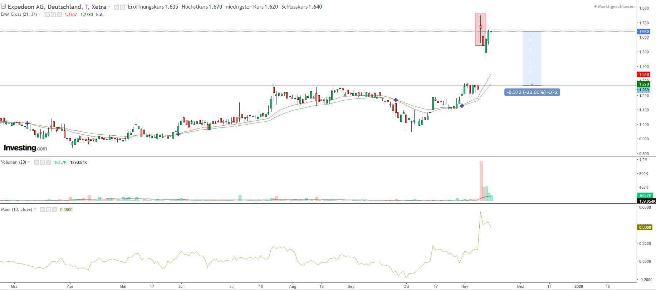Click the 1.000 price scale label
656x290 pixels.
coord(645,125)
